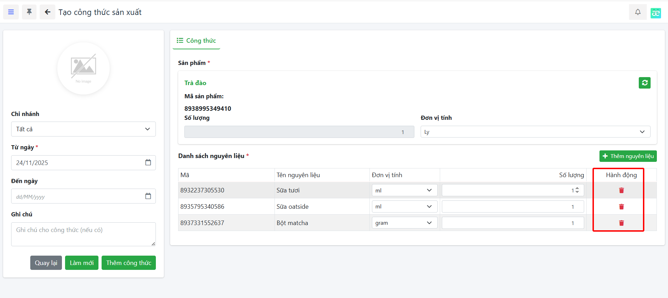Delete the Bột matcha ingredient row
This screenshot has width=668, height=298.
click(x=621, y=223)
